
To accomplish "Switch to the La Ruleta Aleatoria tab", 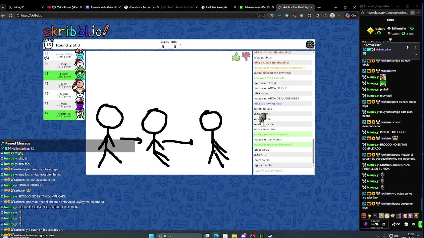I will coord(219,7).
